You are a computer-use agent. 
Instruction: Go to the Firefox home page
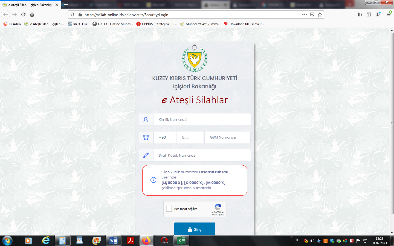pyautogui.click(x=32, y=14)
